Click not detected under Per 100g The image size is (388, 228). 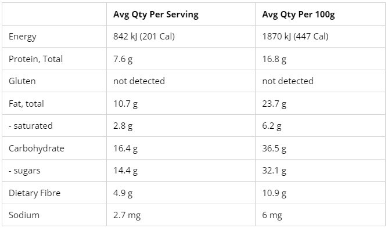[288, 81]
